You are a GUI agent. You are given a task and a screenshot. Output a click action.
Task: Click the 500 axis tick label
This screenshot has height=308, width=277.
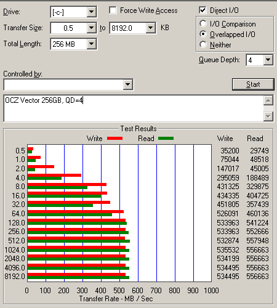click(x=119, y=291)
